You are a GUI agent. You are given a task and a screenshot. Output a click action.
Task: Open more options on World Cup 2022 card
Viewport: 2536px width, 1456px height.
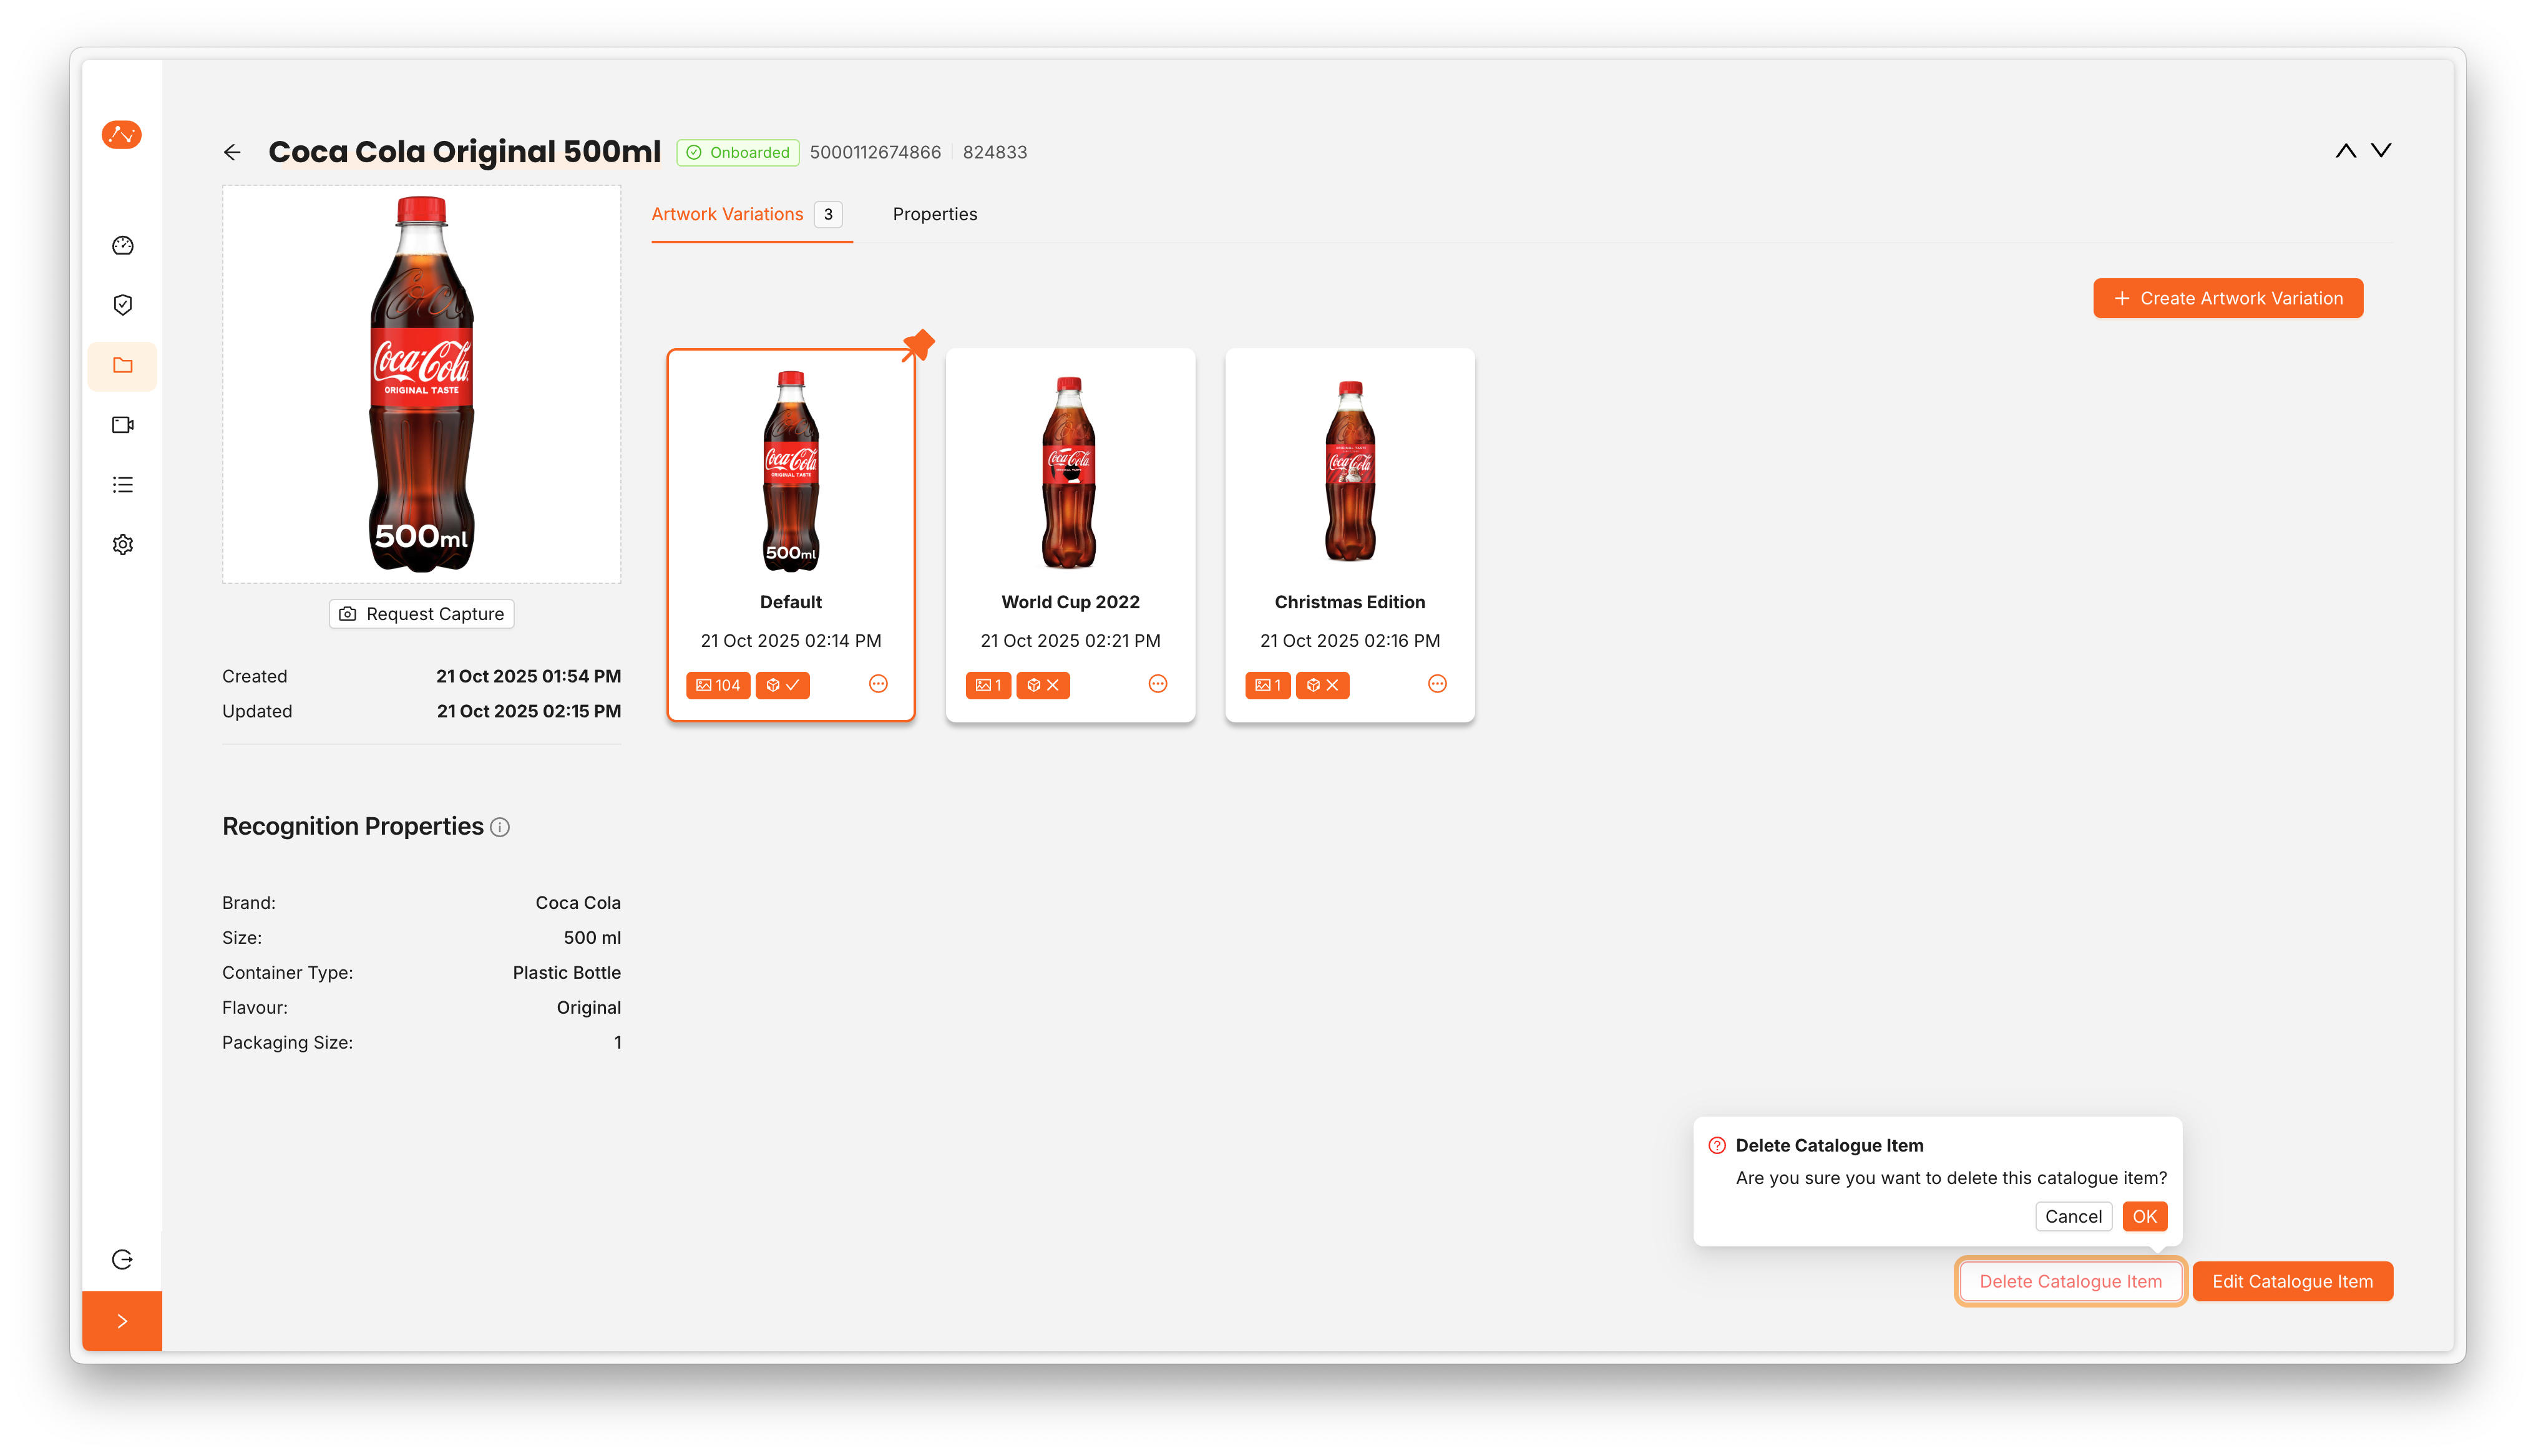coord(1157,684)
